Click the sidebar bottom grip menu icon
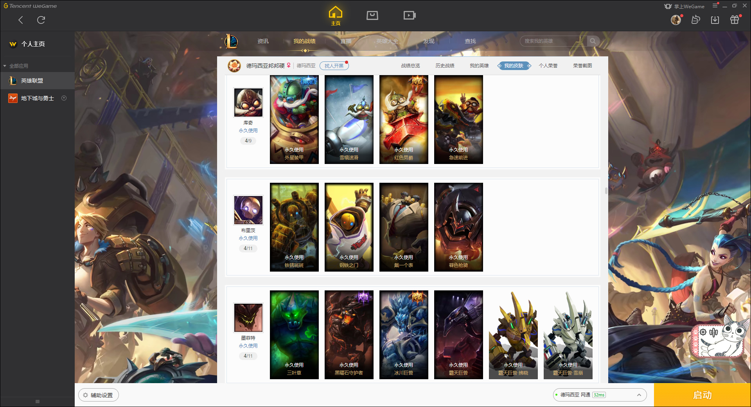Image resolution: width=751 pixels, height=407 pixels. pyautogui.click(x=38, y=402)
